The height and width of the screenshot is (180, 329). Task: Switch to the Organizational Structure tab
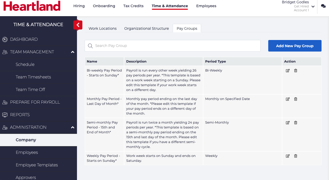click(x=146, y=28)
